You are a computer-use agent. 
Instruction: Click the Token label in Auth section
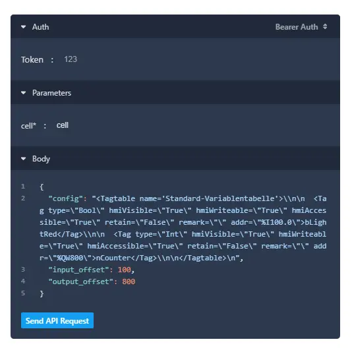32,59
